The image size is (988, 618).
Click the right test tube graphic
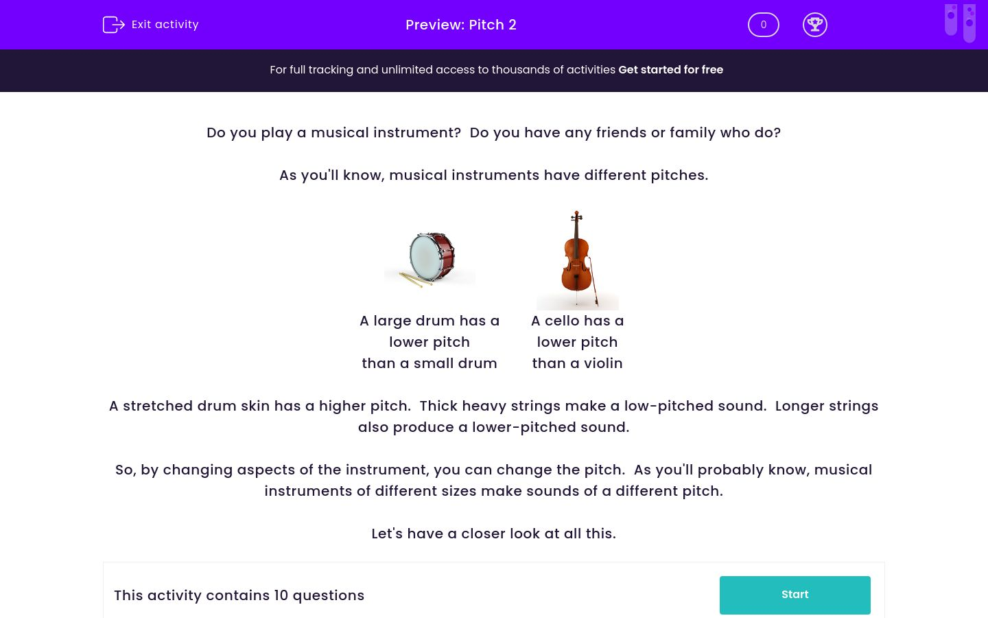coord(969,23)
